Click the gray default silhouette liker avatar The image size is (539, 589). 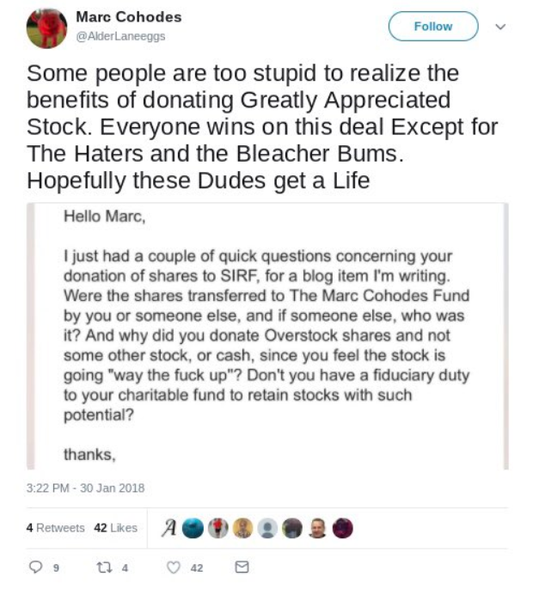pos(268,528)
